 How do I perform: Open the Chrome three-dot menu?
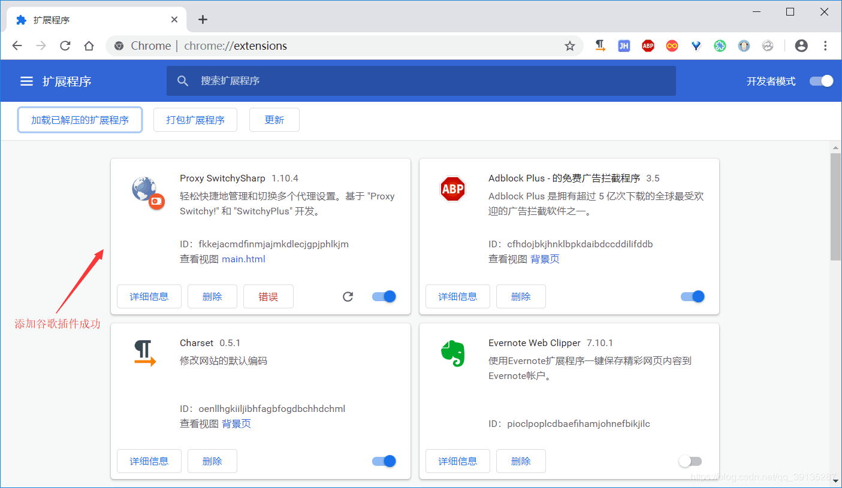click(x=825, y=46)
